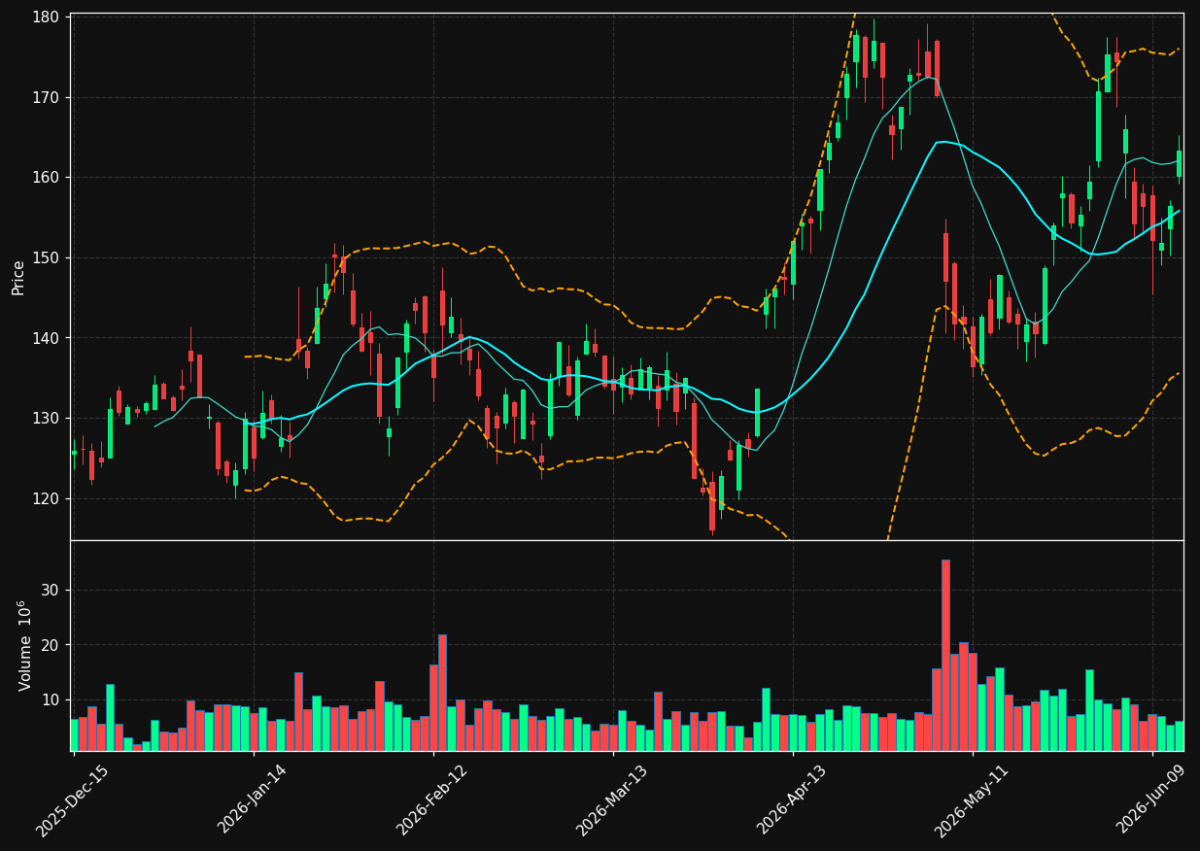This screenshot has height=851, width=1200.
Task: Click the 2026-Mar-13 date label
Action: coord(612,800)
